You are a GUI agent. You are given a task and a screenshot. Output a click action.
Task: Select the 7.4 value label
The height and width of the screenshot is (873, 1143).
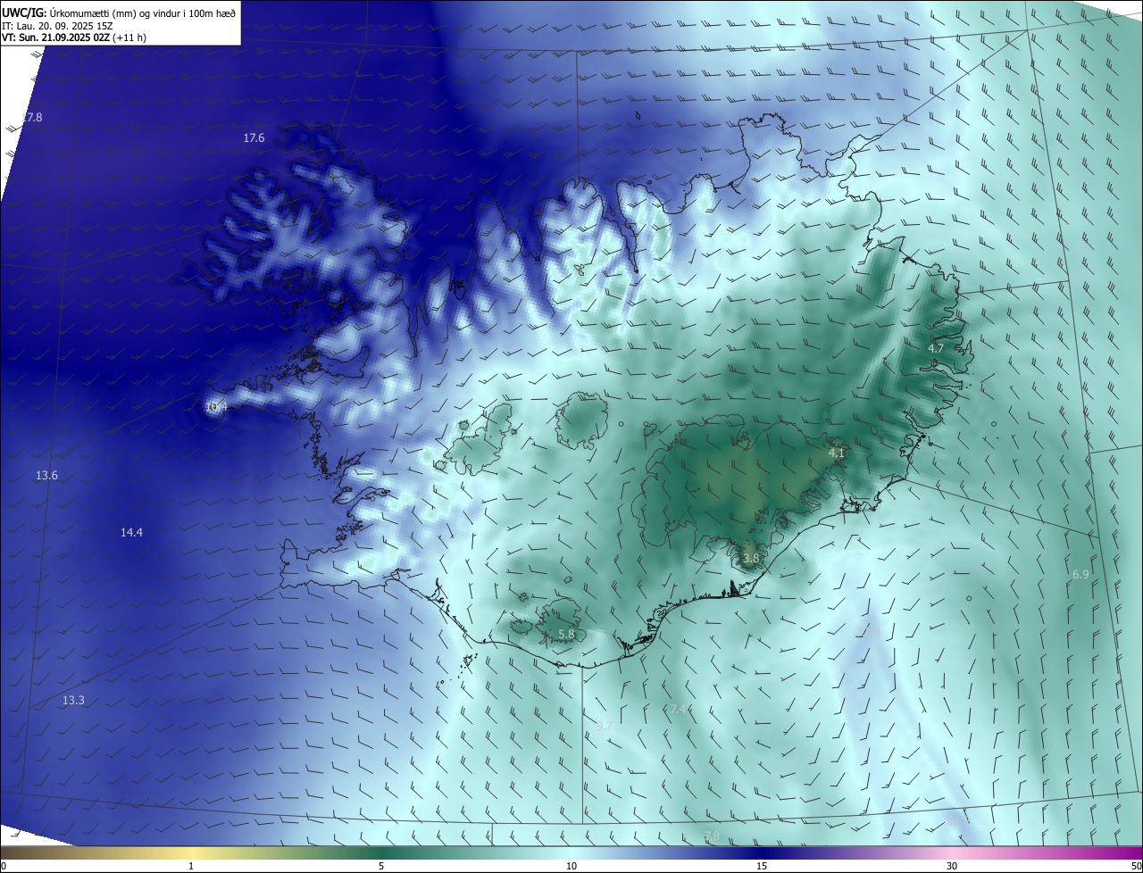679,709
